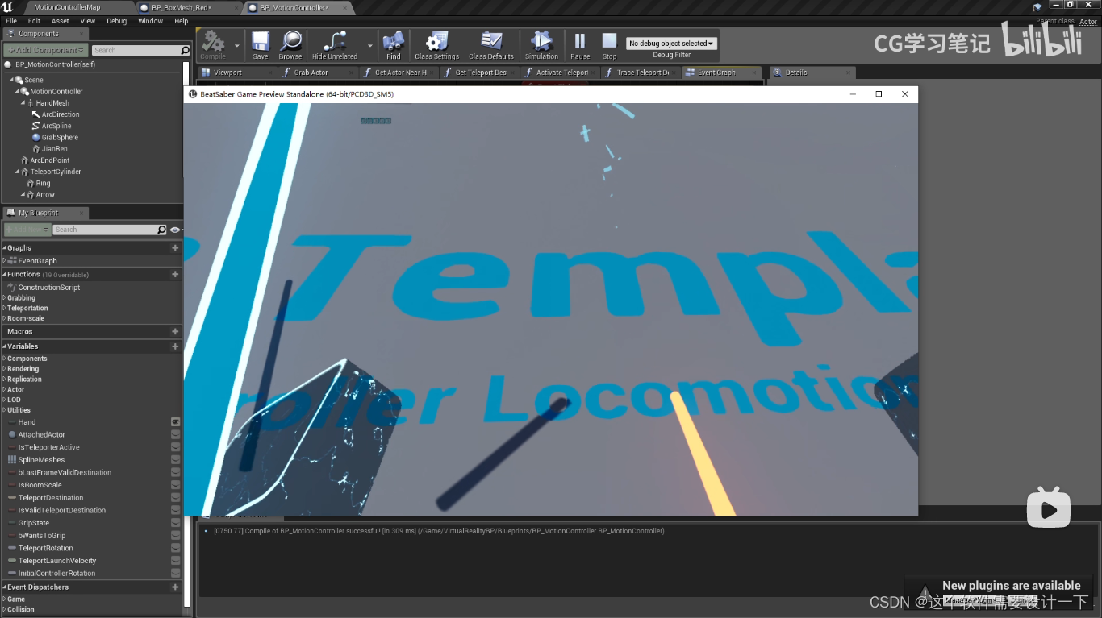The width and height of the screenshot is (1102, 618).
Task: Open the Add Component dropdown
Action: pyautogui.click(x=46, y=50)
